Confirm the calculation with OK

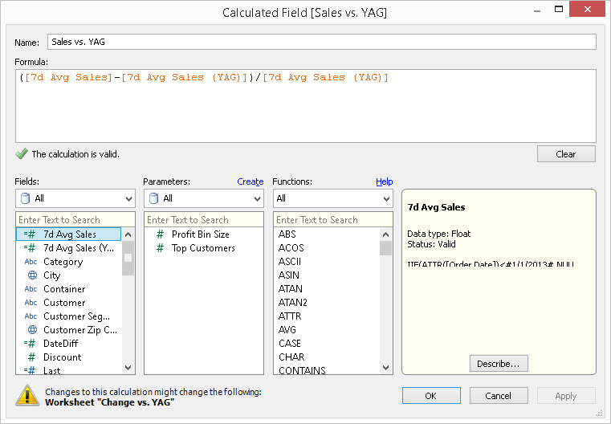(x=430, y=395)
